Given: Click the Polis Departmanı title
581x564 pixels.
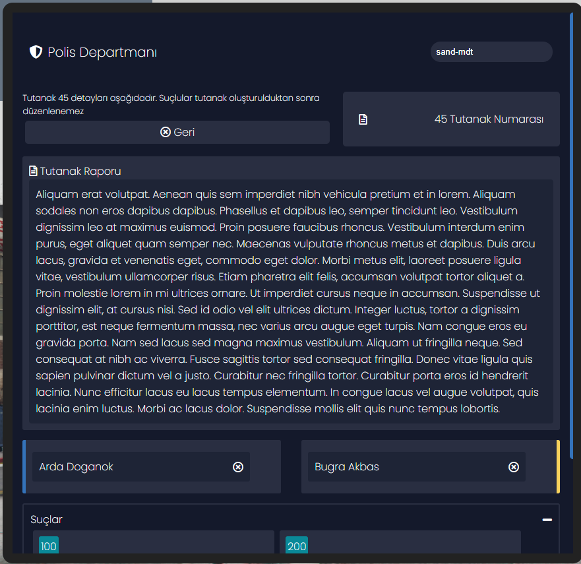Looking at the screenshot, I should pos(102,52).
